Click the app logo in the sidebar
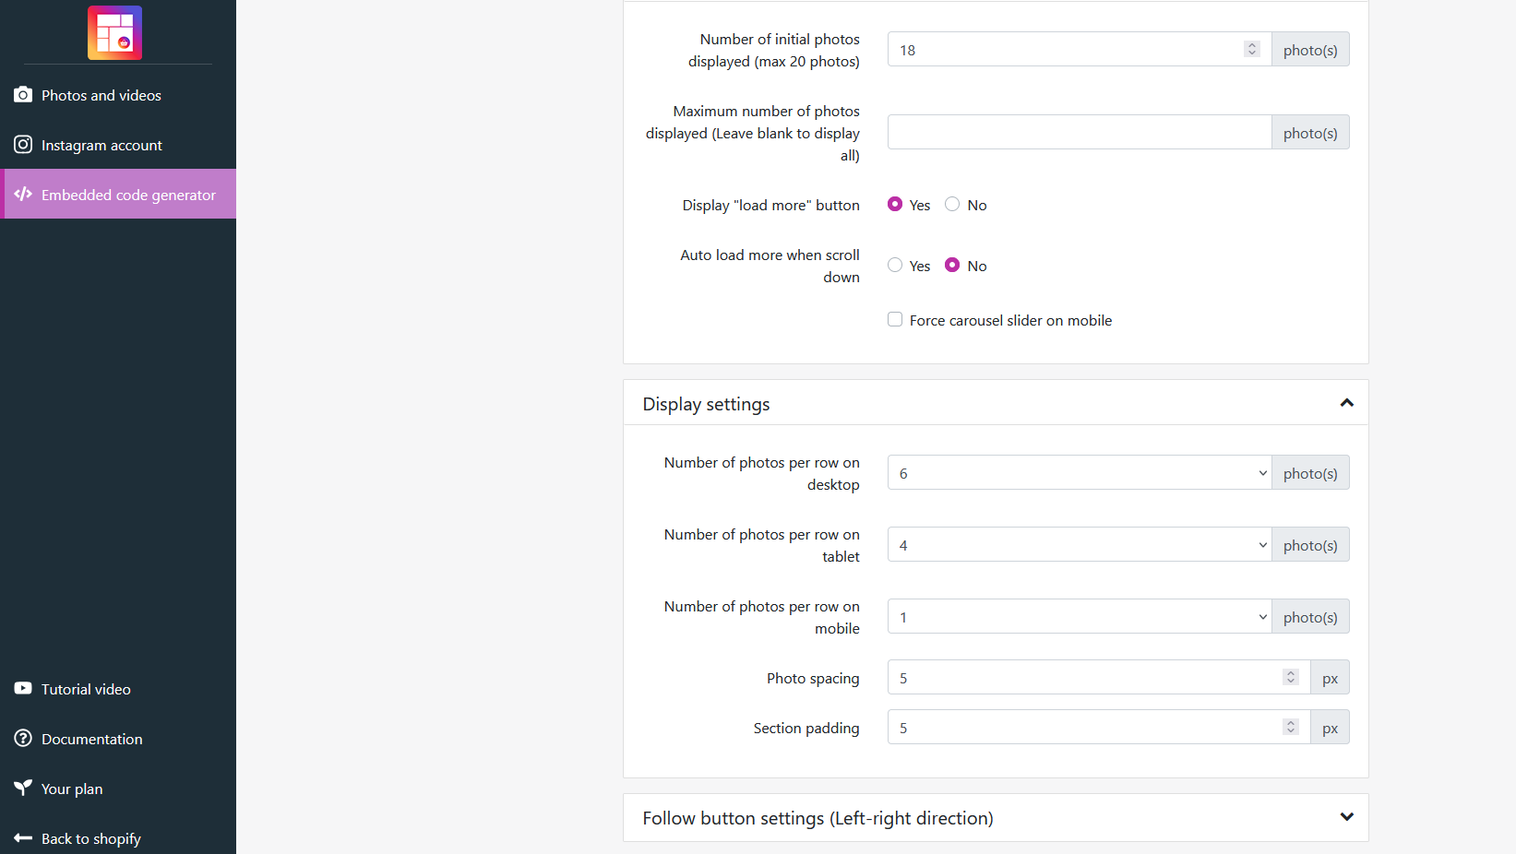 114,32
